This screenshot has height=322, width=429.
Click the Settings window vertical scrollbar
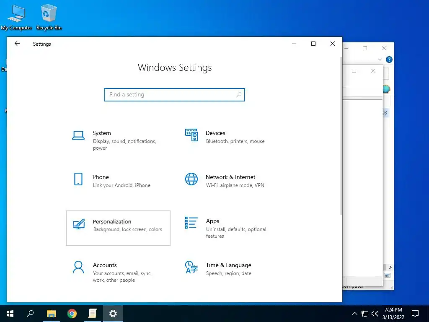pos(341,135)
